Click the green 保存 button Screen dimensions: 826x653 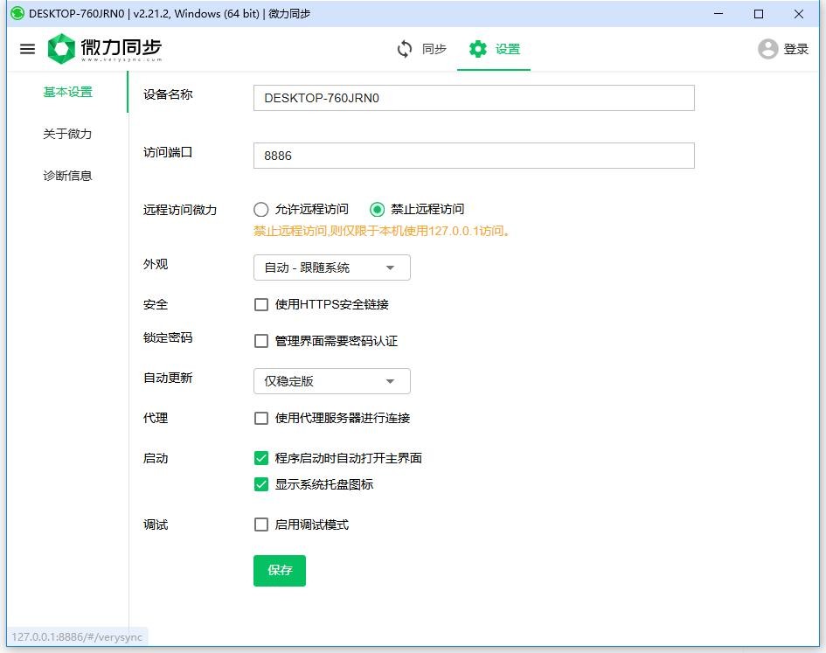279,570
